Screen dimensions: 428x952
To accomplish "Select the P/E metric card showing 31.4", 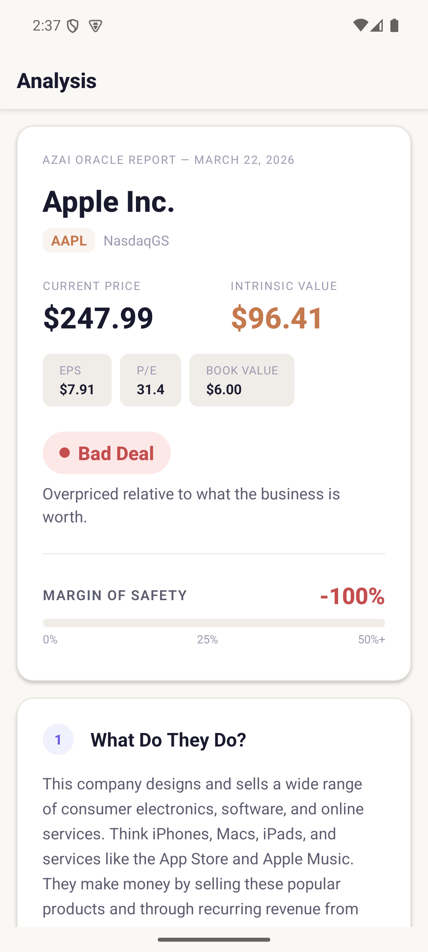I will (x=150, y=380).
